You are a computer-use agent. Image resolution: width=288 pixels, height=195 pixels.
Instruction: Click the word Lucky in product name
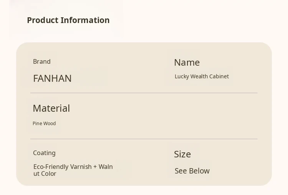tap(182, 76)
